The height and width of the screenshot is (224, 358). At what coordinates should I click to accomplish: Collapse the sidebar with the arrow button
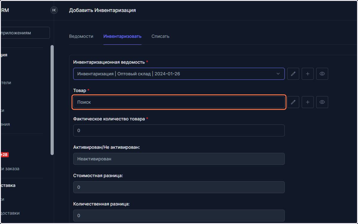pos(54,10)
